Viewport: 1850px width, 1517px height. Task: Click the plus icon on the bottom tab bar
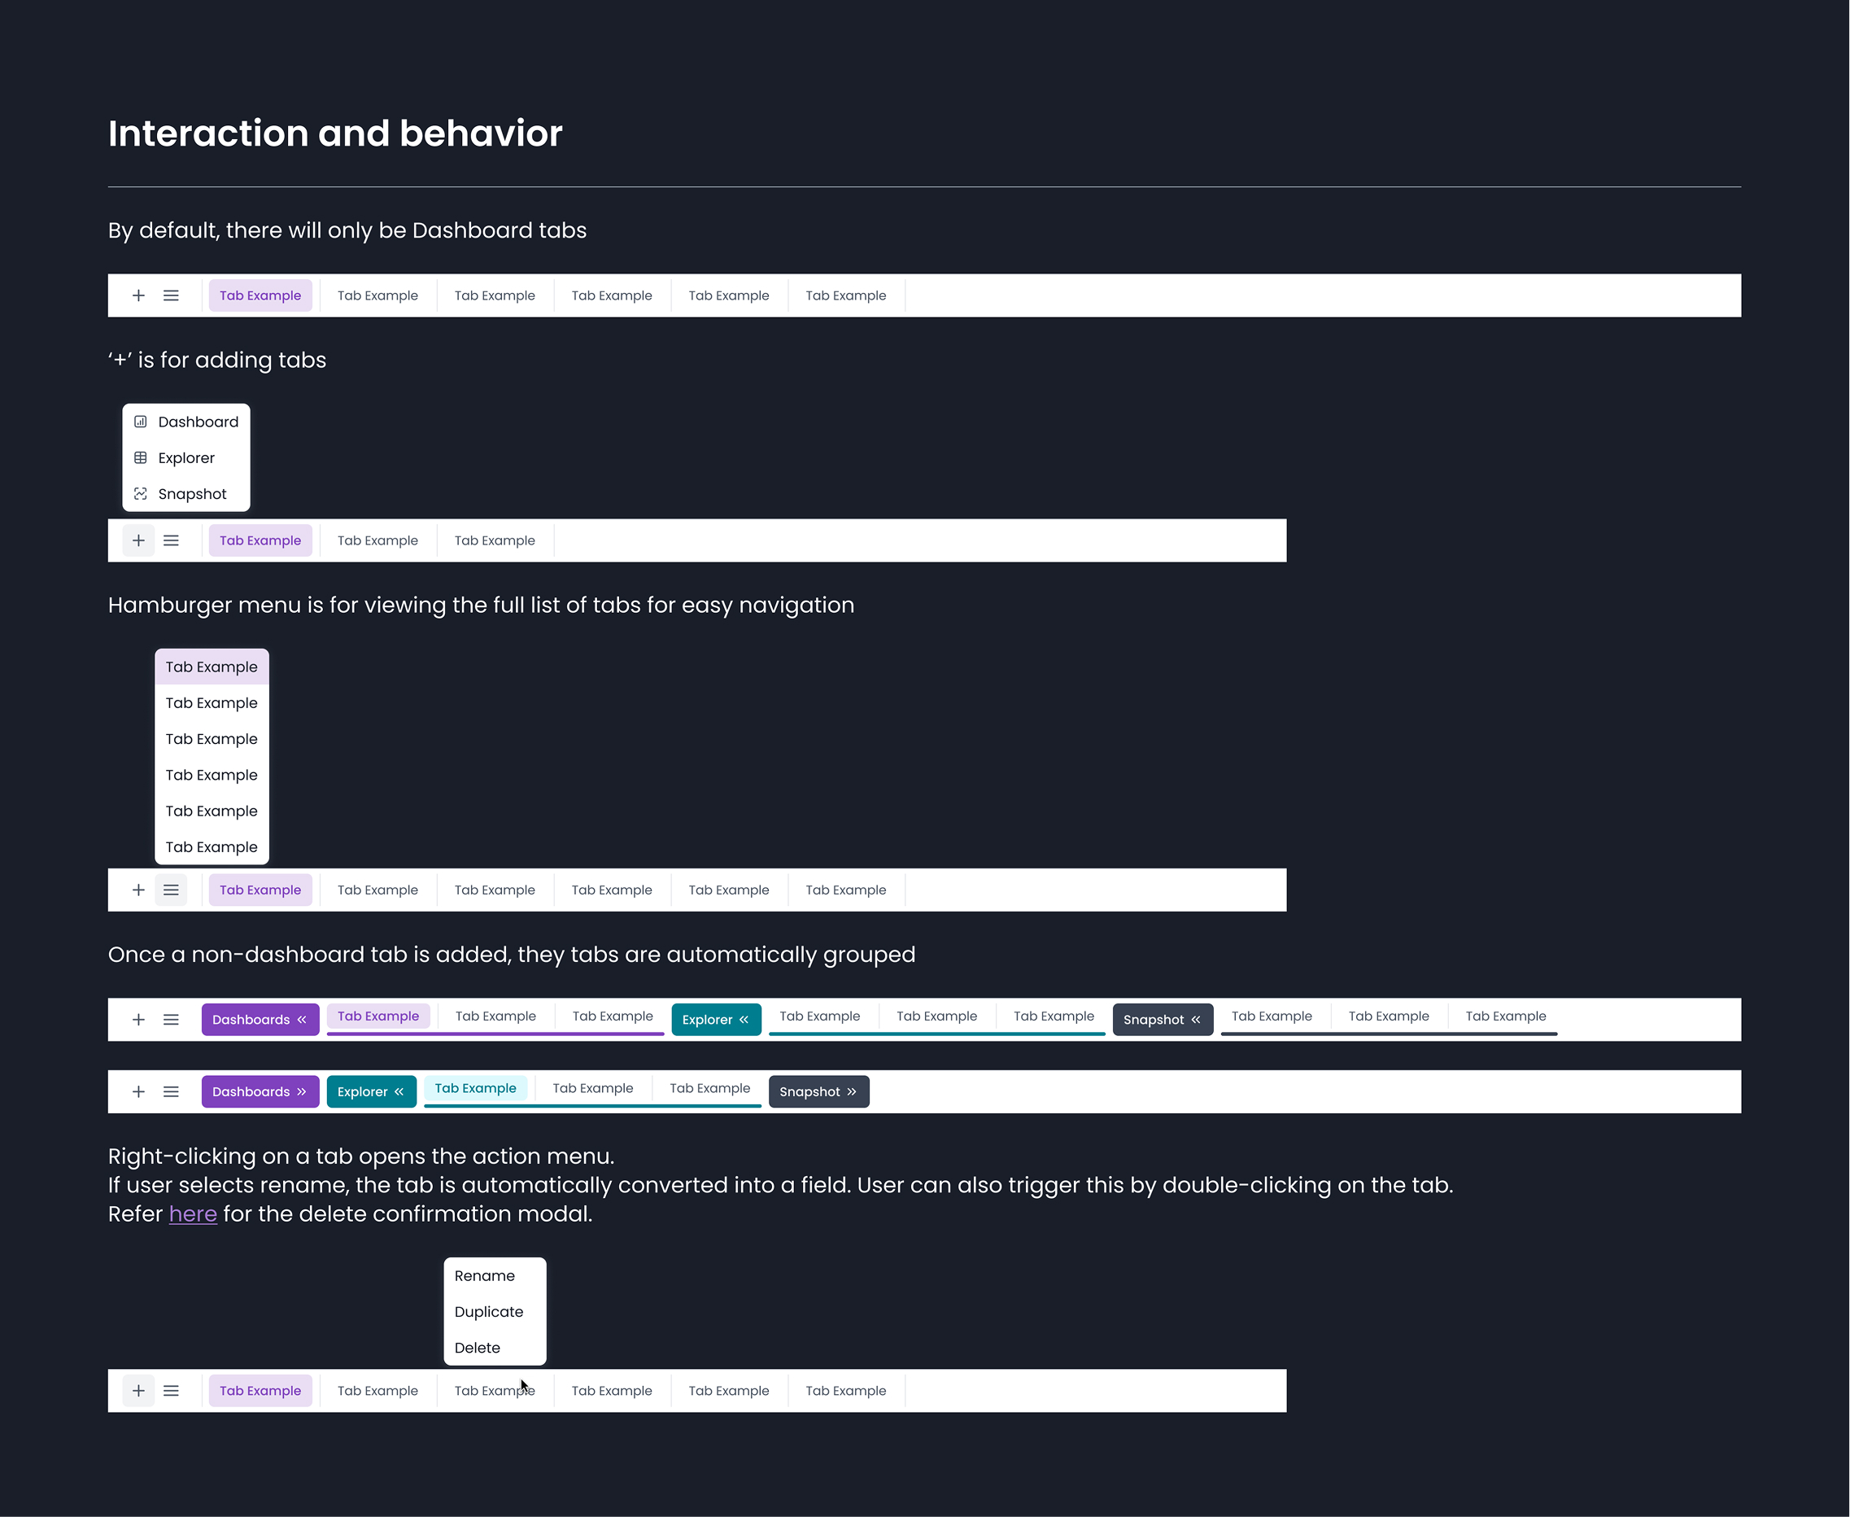click(x=138, y=1390)
